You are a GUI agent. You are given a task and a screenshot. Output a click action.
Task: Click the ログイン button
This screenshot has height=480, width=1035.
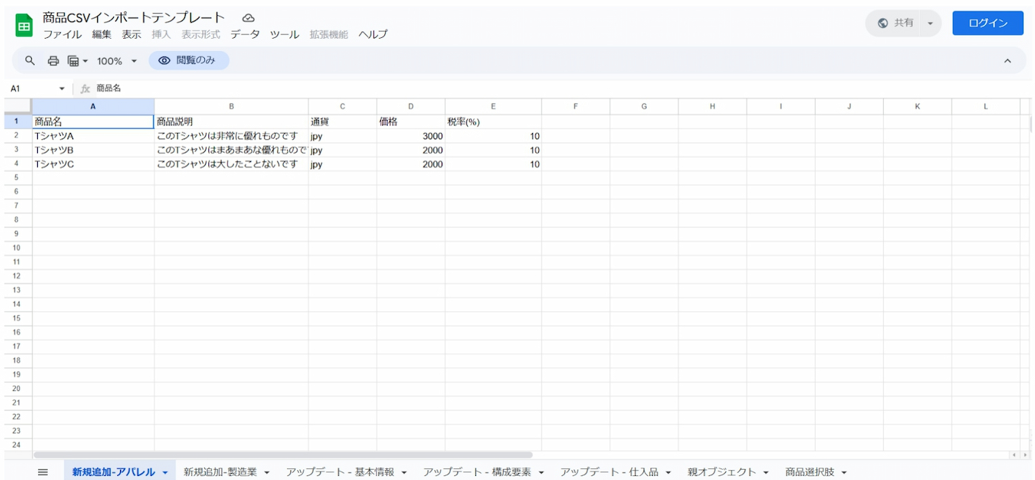987,23
